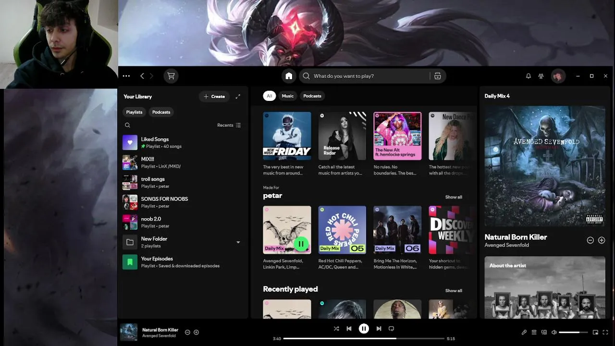Open Your Episodes in library
The image size is (615, 346).
pos(183,262)
